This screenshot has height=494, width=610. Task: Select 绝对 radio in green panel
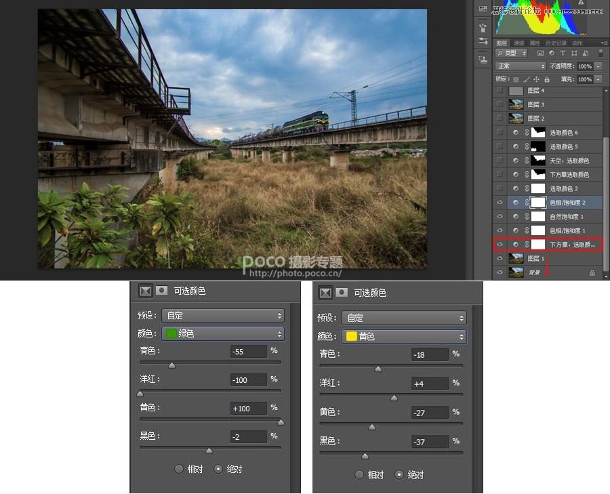coord(218,469)
